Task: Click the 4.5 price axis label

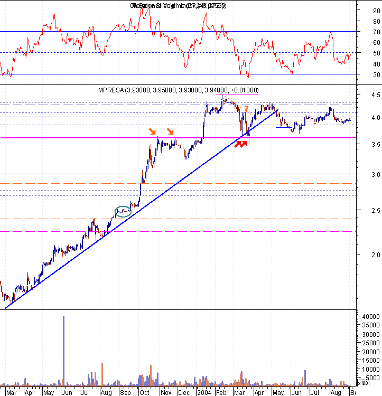Action: (x=376, y=95)
